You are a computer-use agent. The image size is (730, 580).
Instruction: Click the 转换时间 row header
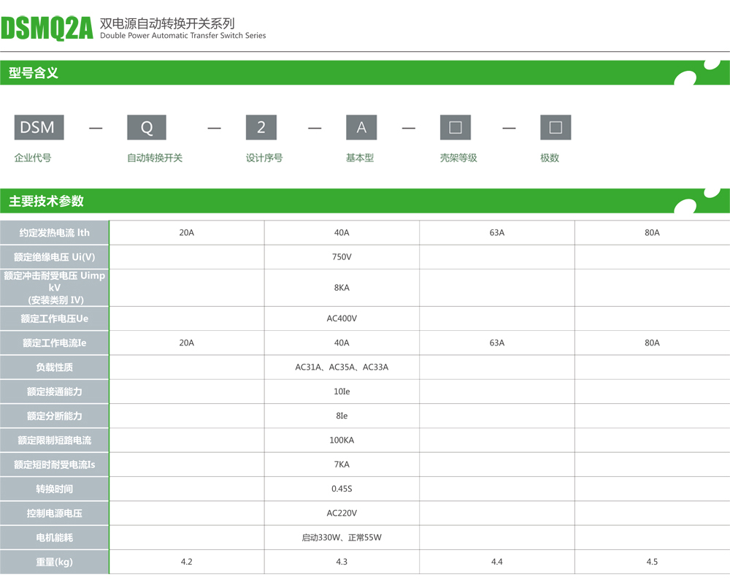tap(55, 489)
